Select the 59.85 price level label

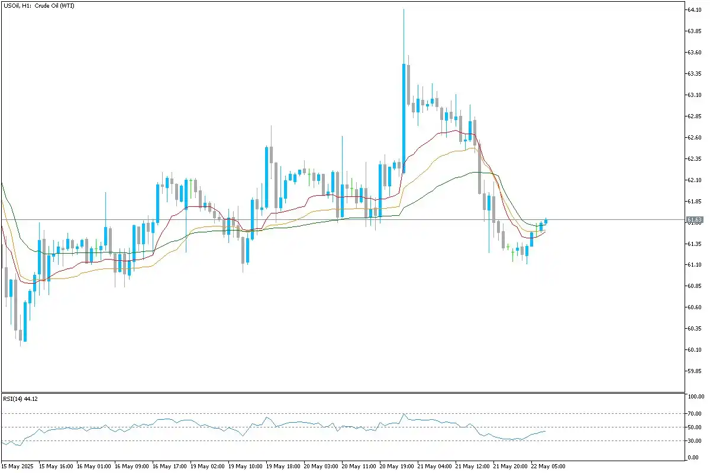[x=694, y=371]
